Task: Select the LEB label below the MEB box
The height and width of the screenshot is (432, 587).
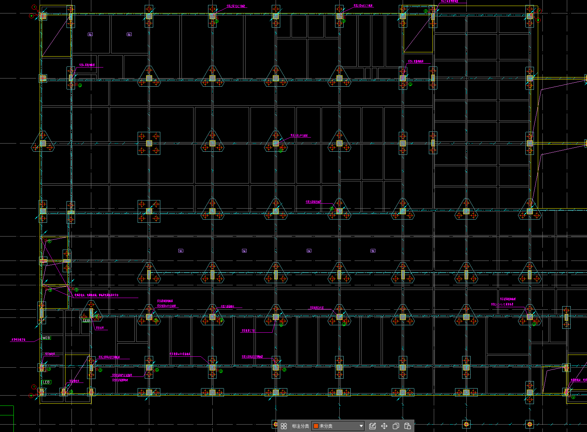Action: [46, 382]
